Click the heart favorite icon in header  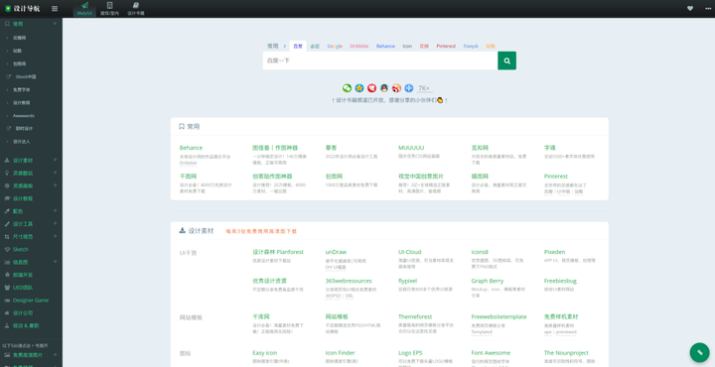pyautogui.click(x=690, y=8)
